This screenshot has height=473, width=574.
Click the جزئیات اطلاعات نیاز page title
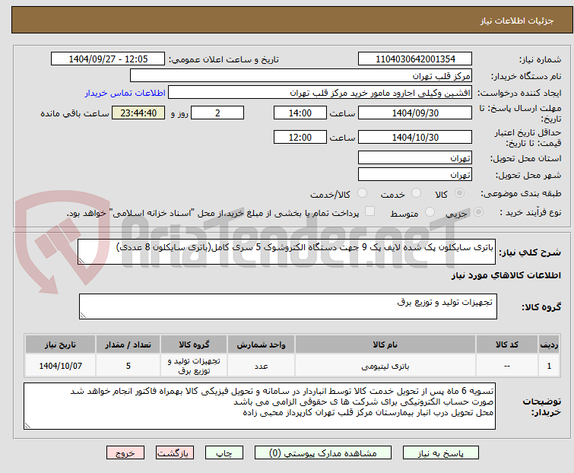(516, 21)
